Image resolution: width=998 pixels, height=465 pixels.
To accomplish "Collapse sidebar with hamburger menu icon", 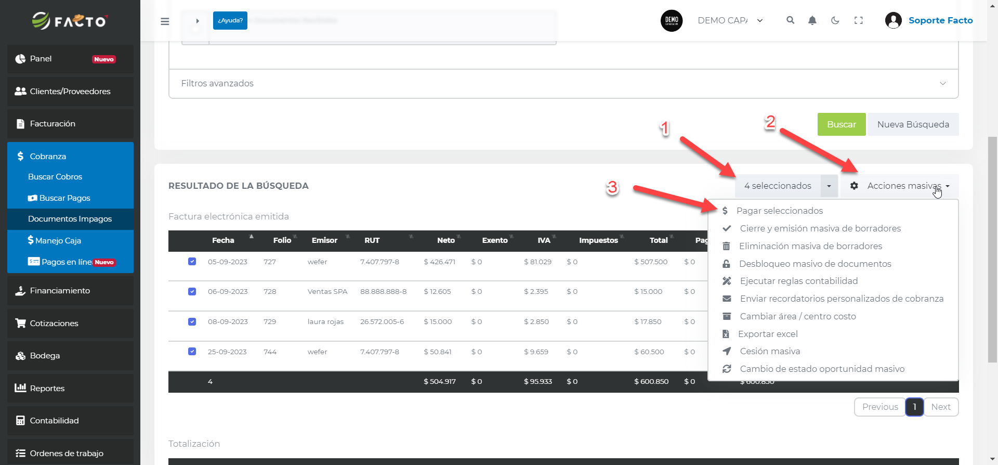I will [165, 21].
